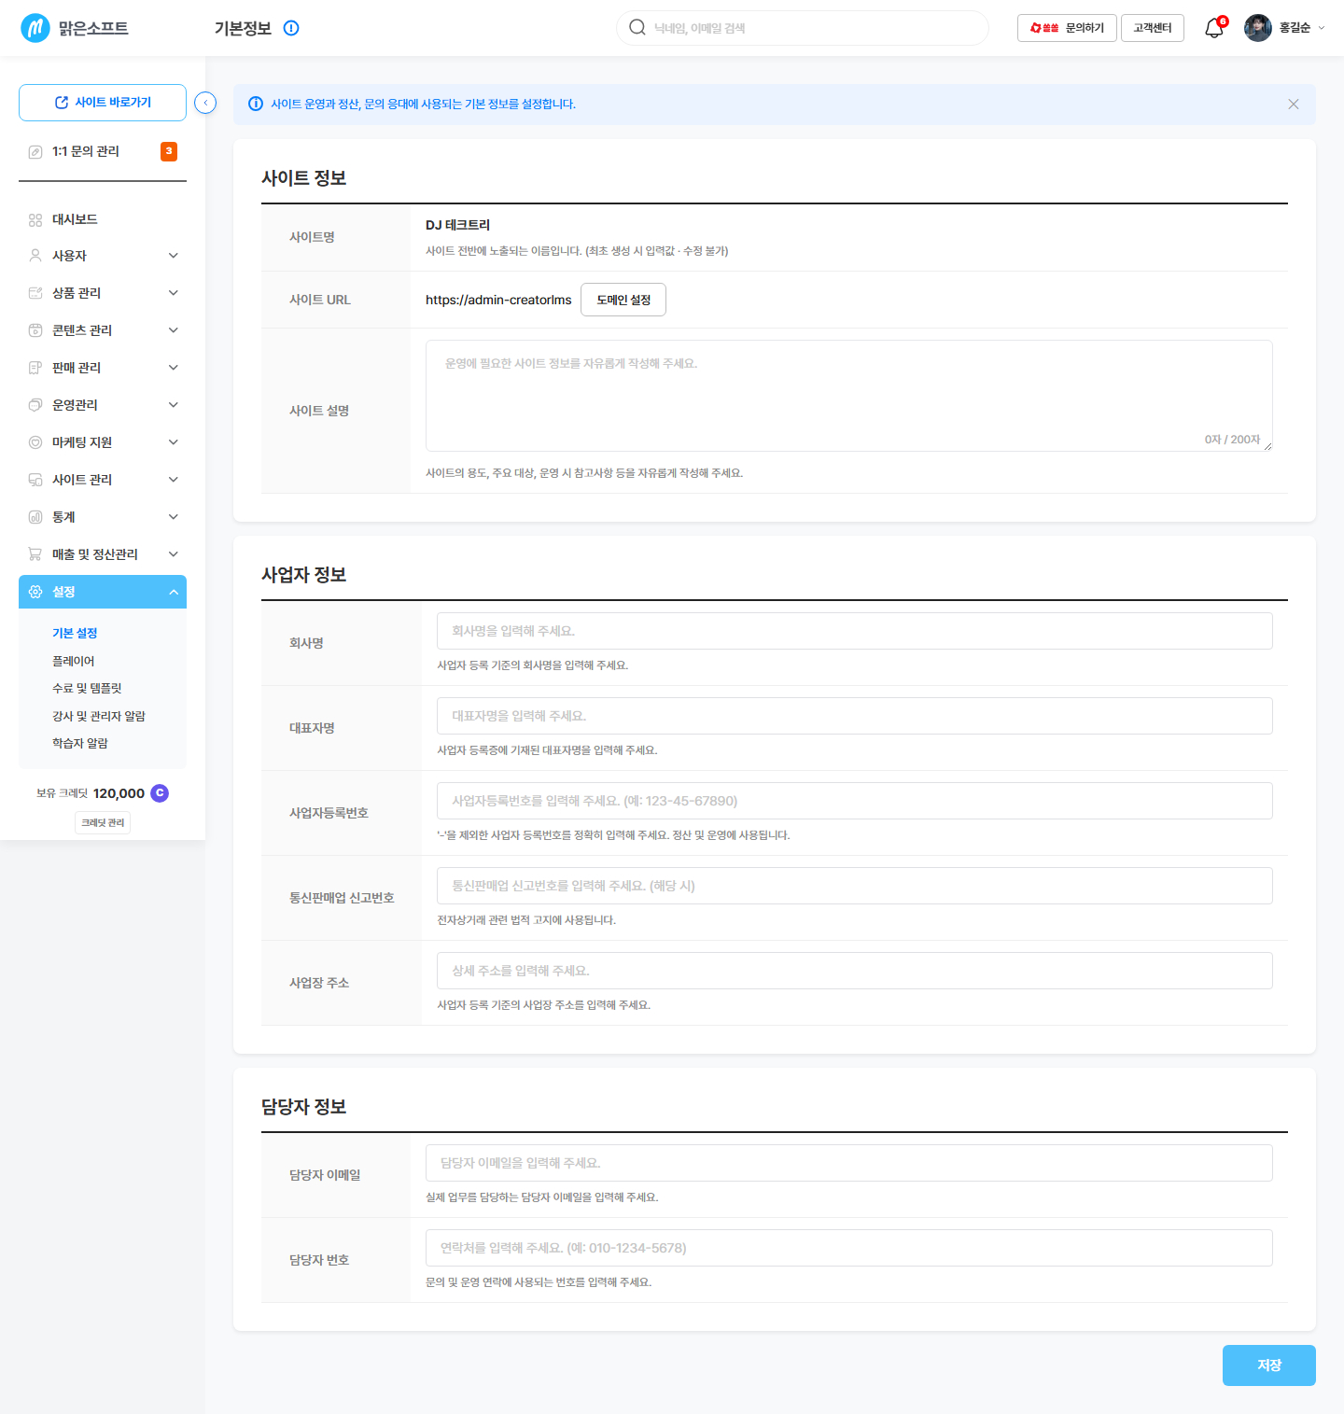Expand the 사용자 menu chevron

pyautogui.click(x=174, y=255)
